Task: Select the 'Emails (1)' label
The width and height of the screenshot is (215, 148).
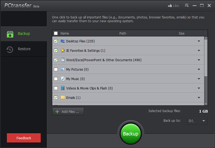Action: coord(73,98)
